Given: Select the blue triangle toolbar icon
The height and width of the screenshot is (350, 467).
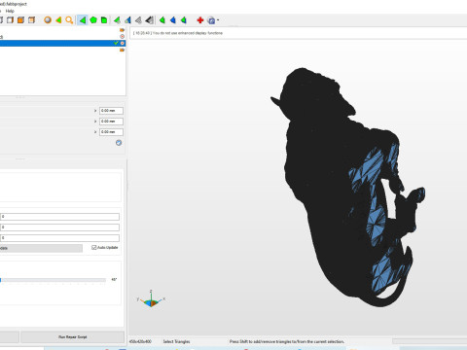Looking at the screenshot, I should [173, 20].
